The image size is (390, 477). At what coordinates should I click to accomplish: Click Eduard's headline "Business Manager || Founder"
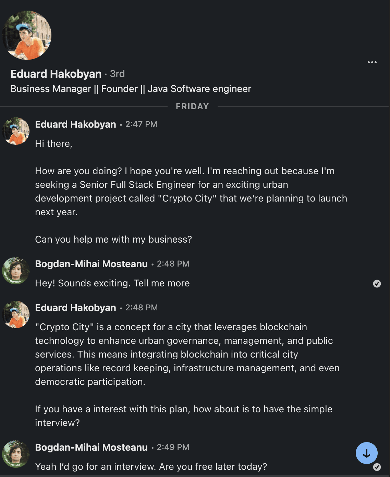(x=130, y=89)
